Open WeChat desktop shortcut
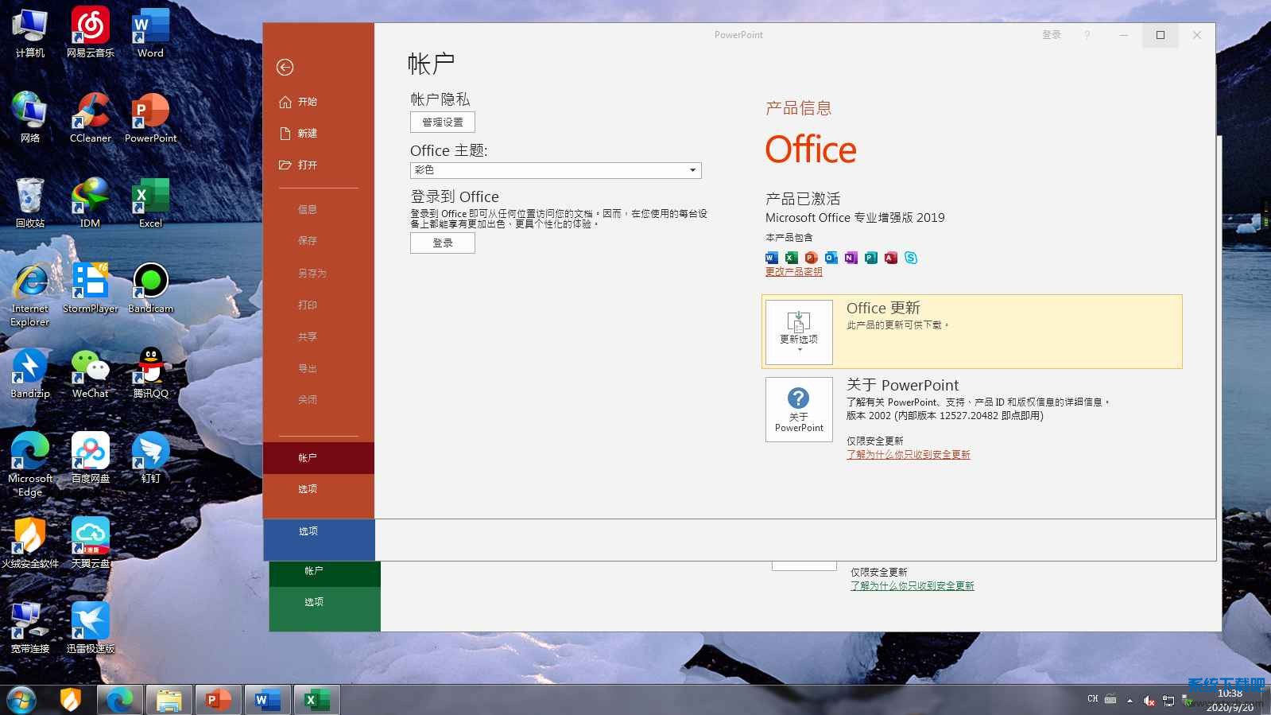 [x=91, y=373]
